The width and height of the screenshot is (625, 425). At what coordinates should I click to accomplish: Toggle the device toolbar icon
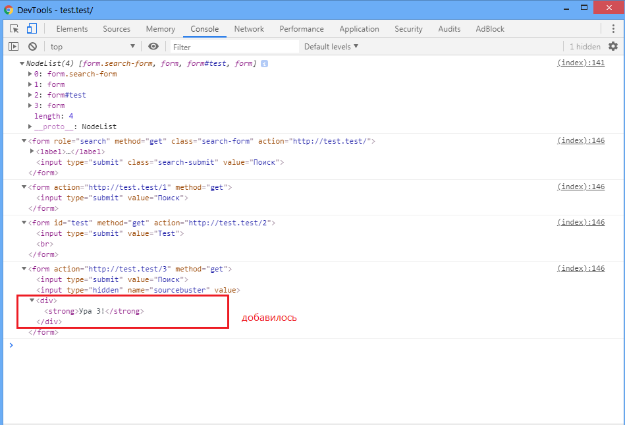pos(32,29)
